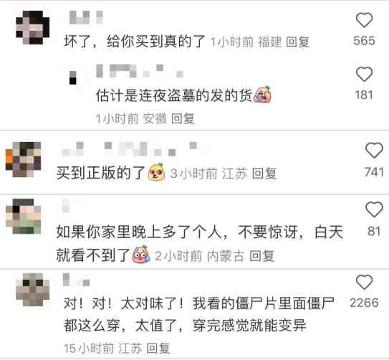Viewport: 389px width, 360px height.
Task: Like the comment with 565 likes
Action: (364, 20)
